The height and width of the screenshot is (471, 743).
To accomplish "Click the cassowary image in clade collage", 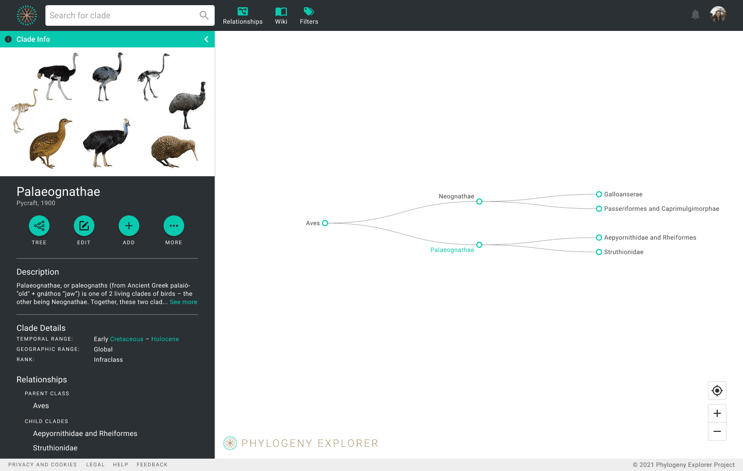I will [107, 143].
